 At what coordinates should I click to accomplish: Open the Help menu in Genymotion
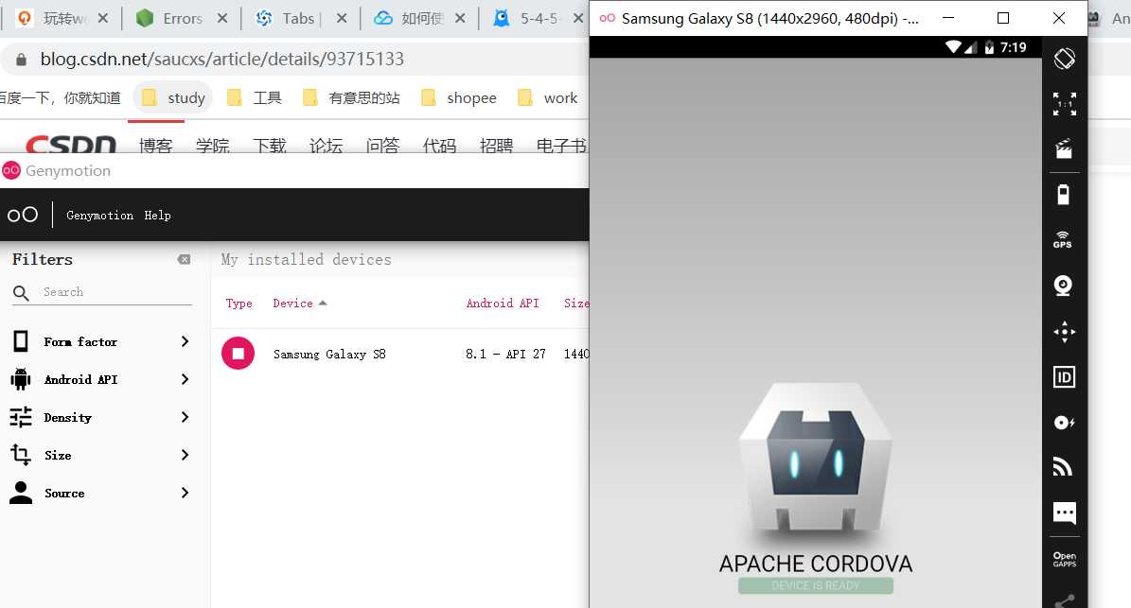(157, 216)
